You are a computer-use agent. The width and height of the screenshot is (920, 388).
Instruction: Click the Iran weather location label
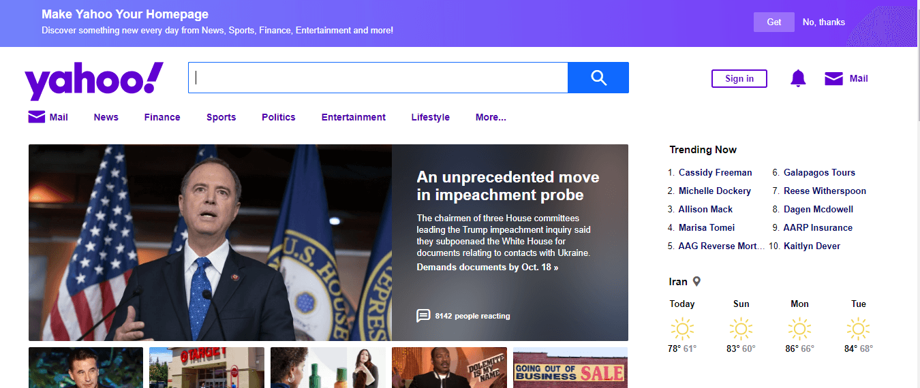[x=678, y=281]
